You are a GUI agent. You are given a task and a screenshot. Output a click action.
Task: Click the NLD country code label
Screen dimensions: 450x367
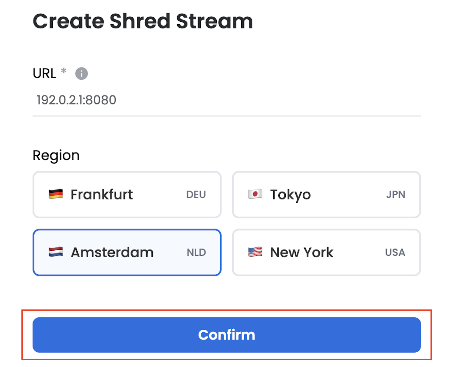click(x=196, y=253)
